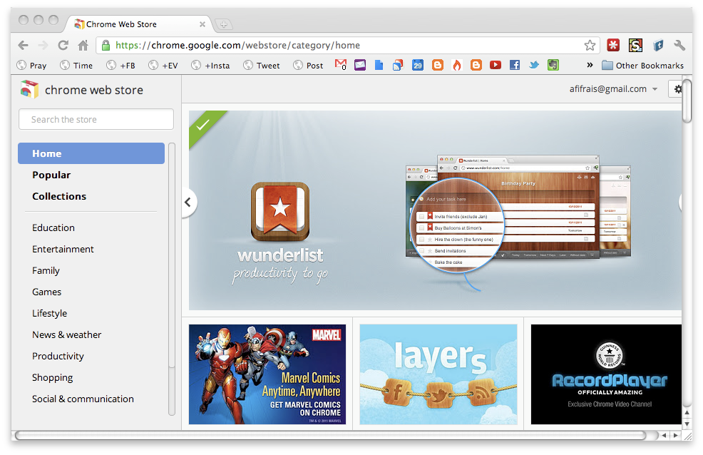This screenshot has width=703, height=455.
Task: Click the Tweet bookmarklet
Action: point(262,66)
